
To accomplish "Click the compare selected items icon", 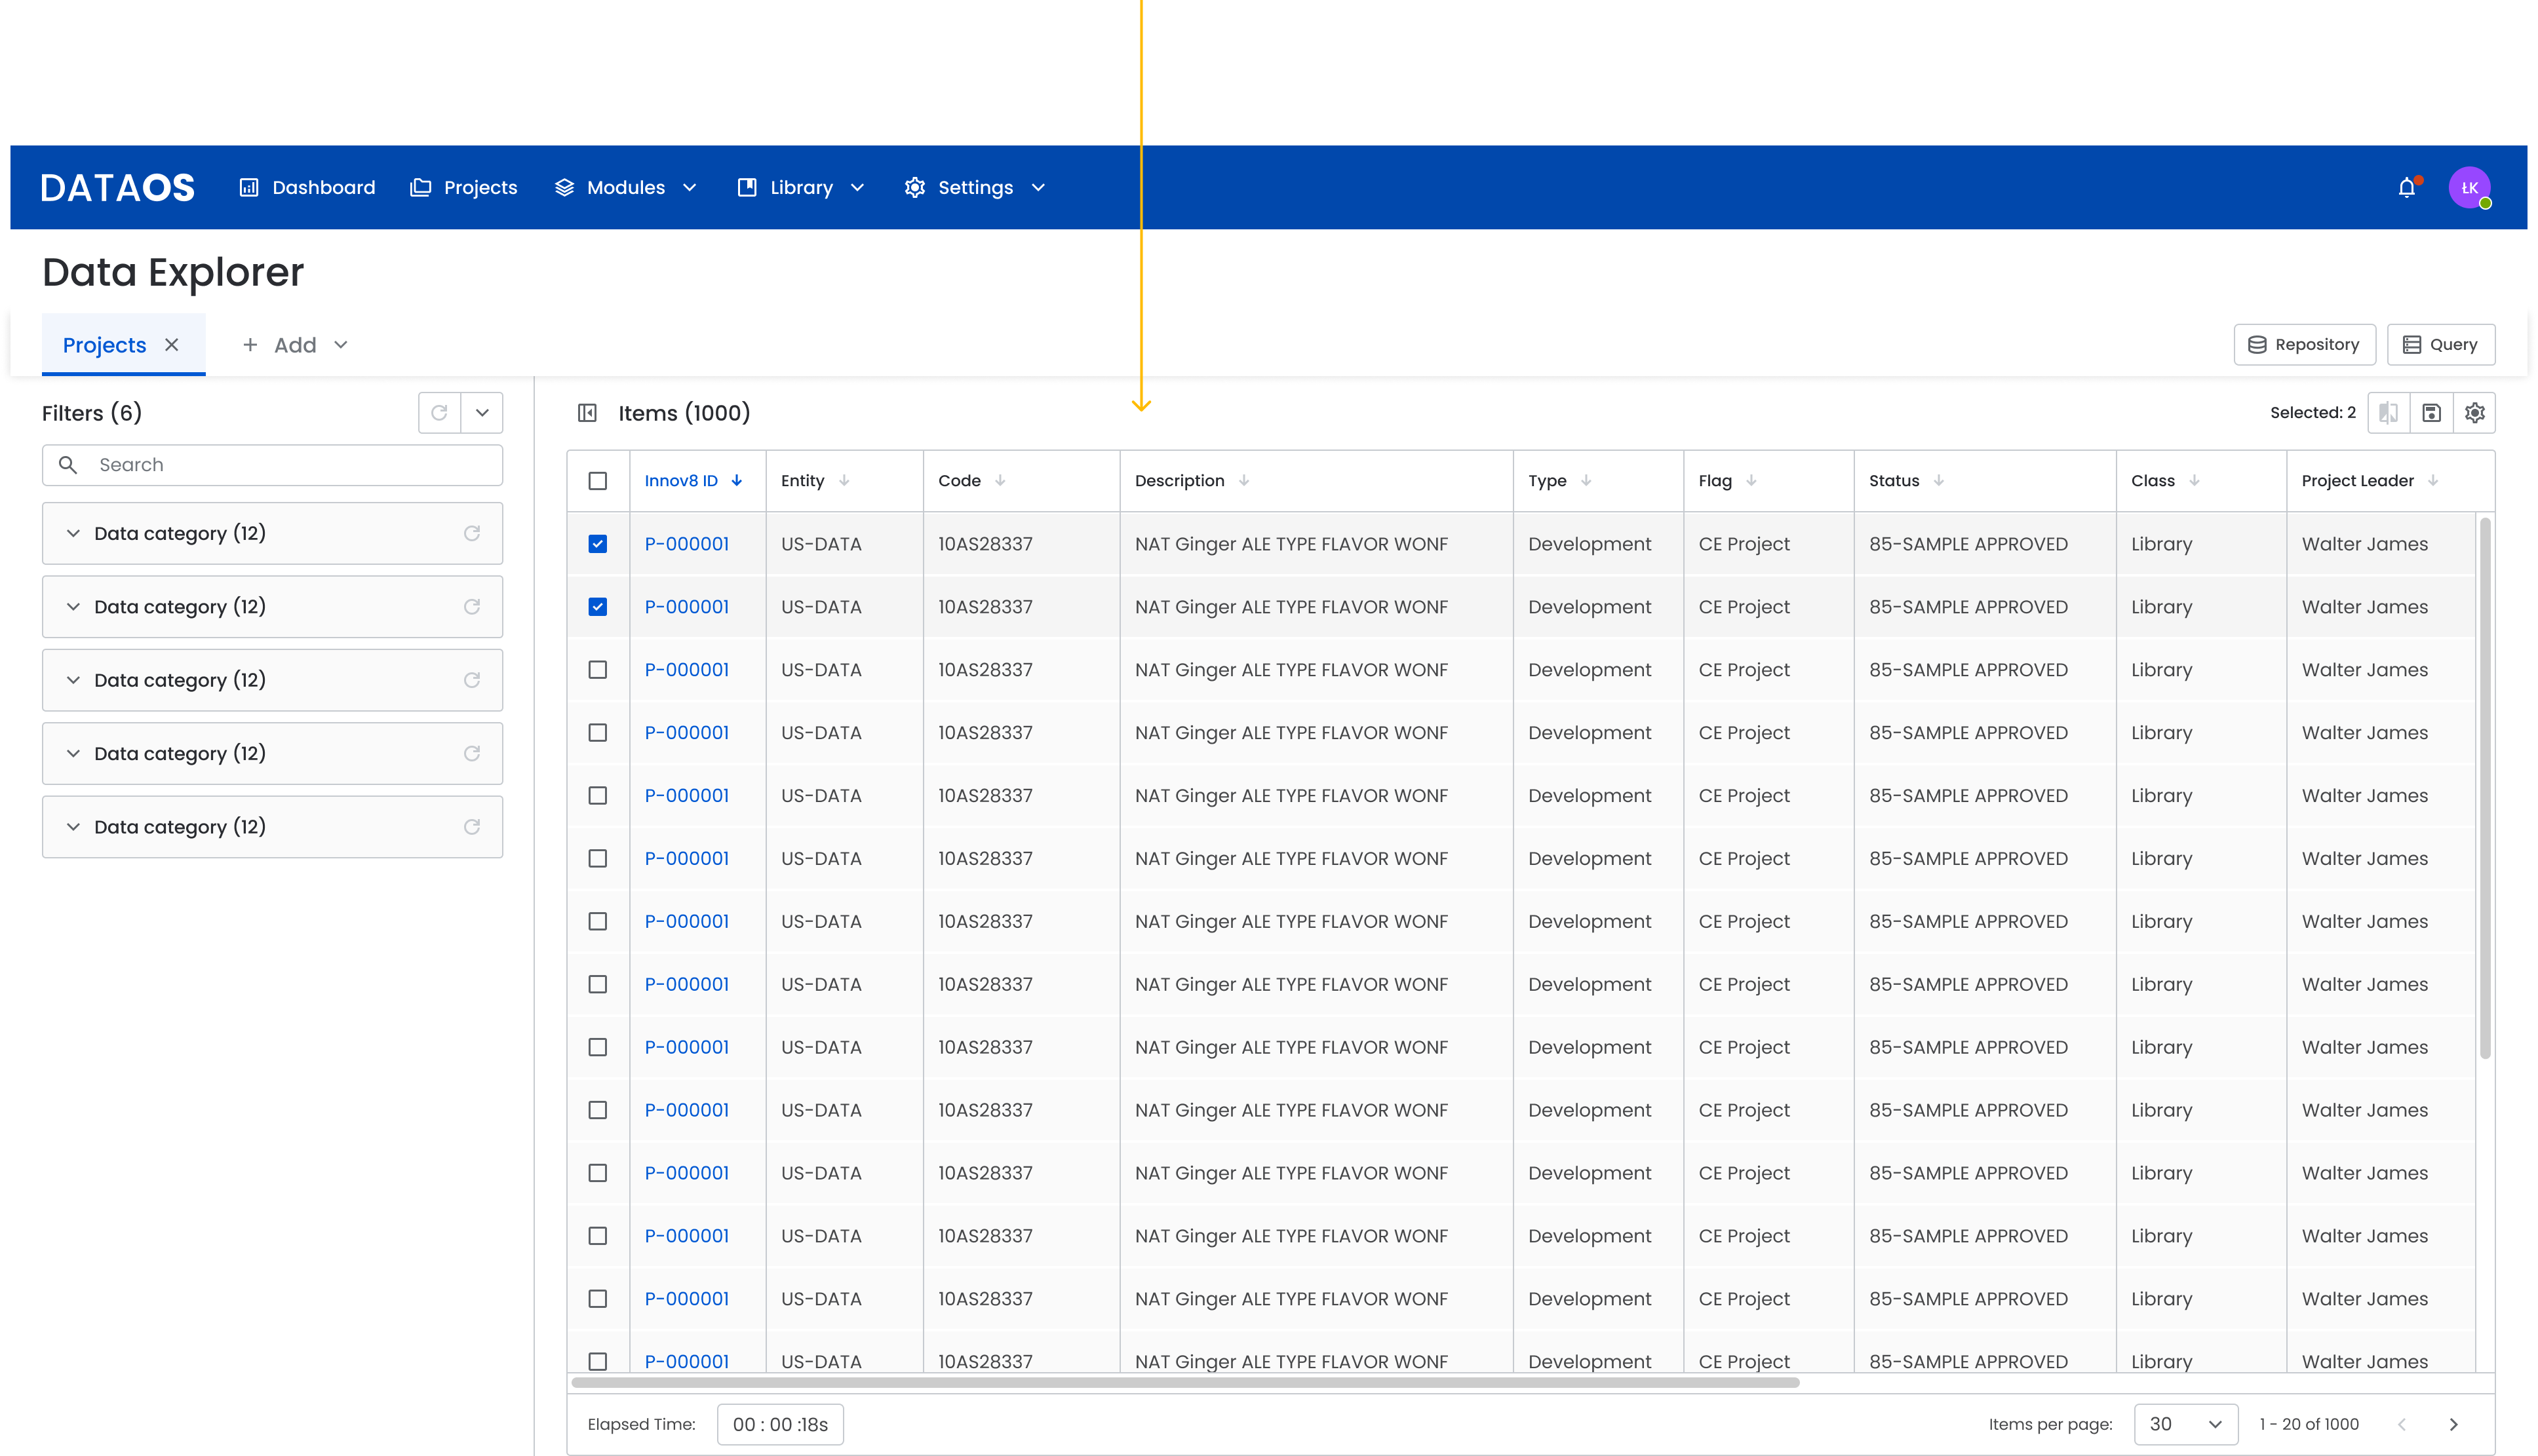I will (2388, 413).
